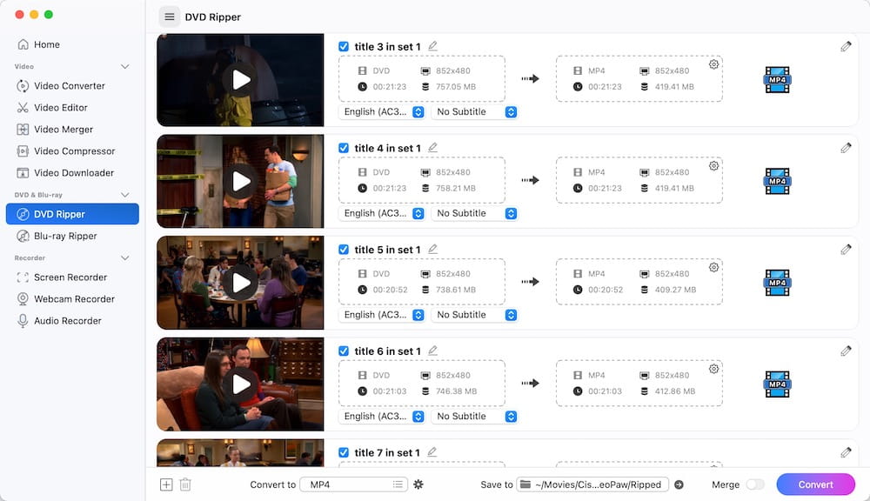Open Video Compressor in sidebar
Image resolution: width=870 pixels, height=501 pixels.
(x=74, y=151)
